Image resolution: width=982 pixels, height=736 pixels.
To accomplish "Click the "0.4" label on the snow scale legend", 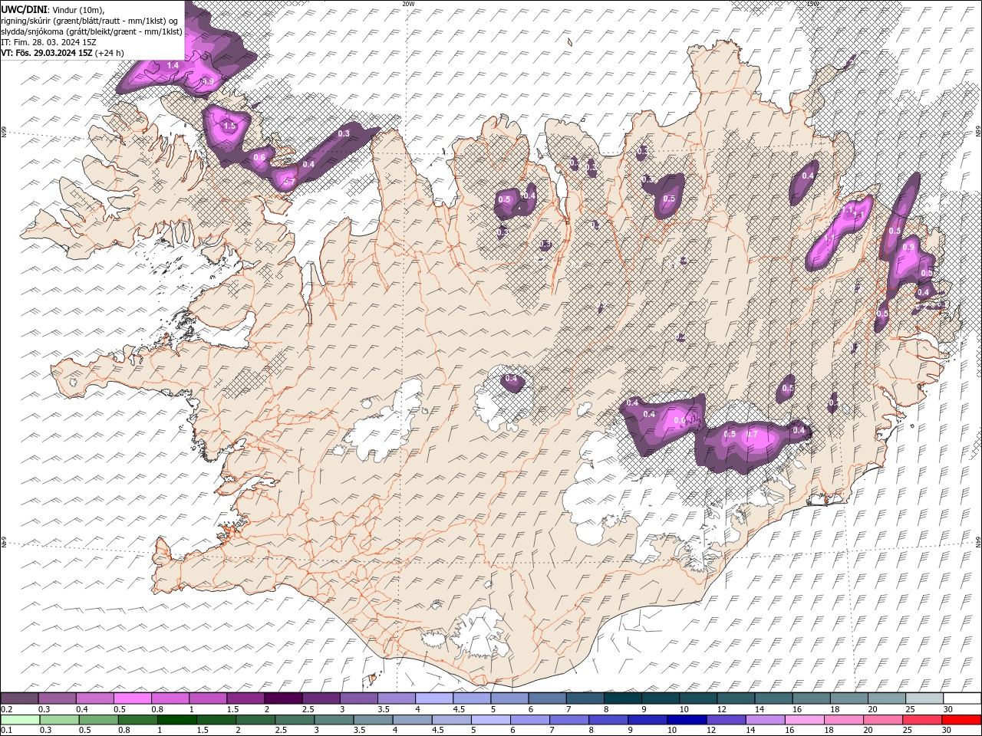I will click(82, 709).
